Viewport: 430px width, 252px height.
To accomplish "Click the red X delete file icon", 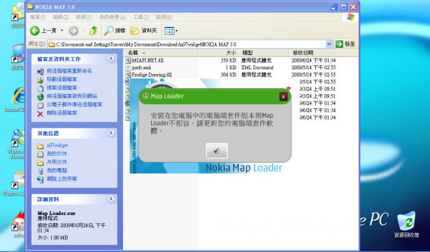I will click(40, 114).
